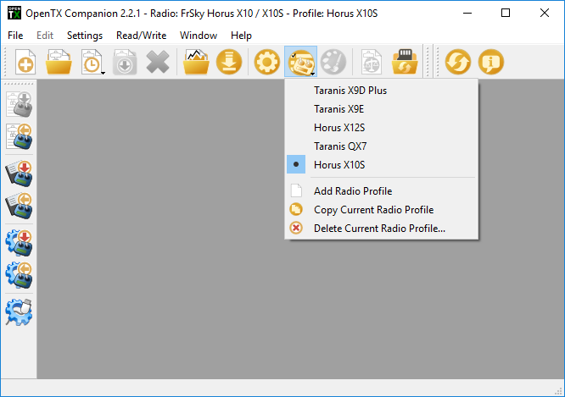Viewport: 565px width, 397px height.
Task: Open the Read/Write menu
Action: (x=141, y=36)
